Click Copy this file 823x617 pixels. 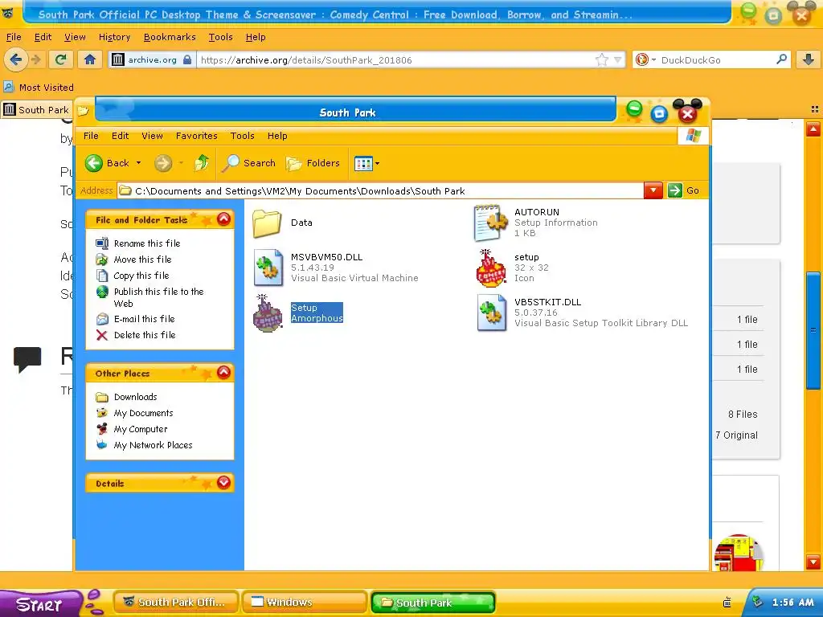click(141, 276)
